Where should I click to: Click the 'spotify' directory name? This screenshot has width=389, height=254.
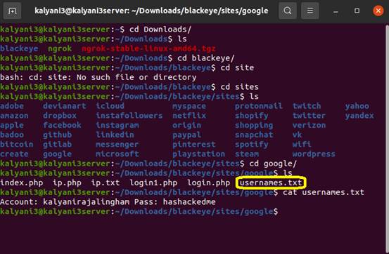(252, 145)
